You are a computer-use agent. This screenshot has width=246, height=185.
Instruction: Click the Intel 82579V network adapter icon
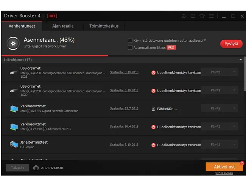[14, 108]
